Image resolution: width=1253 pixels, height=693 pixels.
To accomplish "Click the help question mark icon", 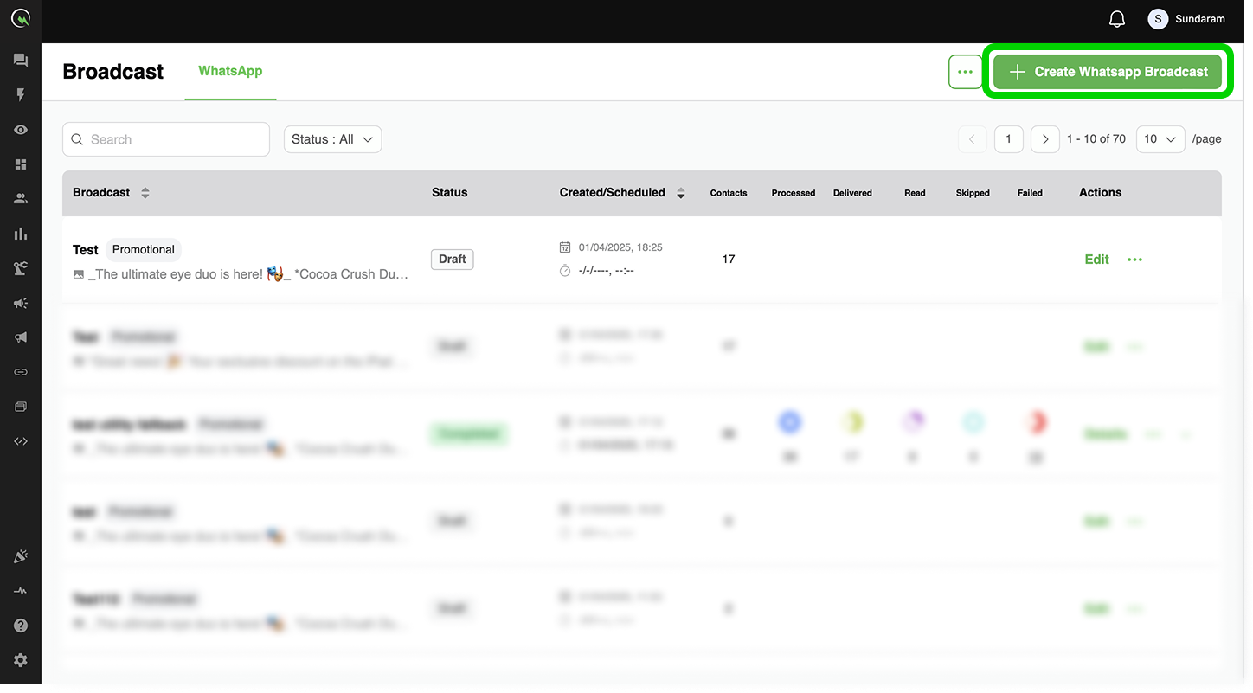I will pyautogui.click(x=21, y=626).
